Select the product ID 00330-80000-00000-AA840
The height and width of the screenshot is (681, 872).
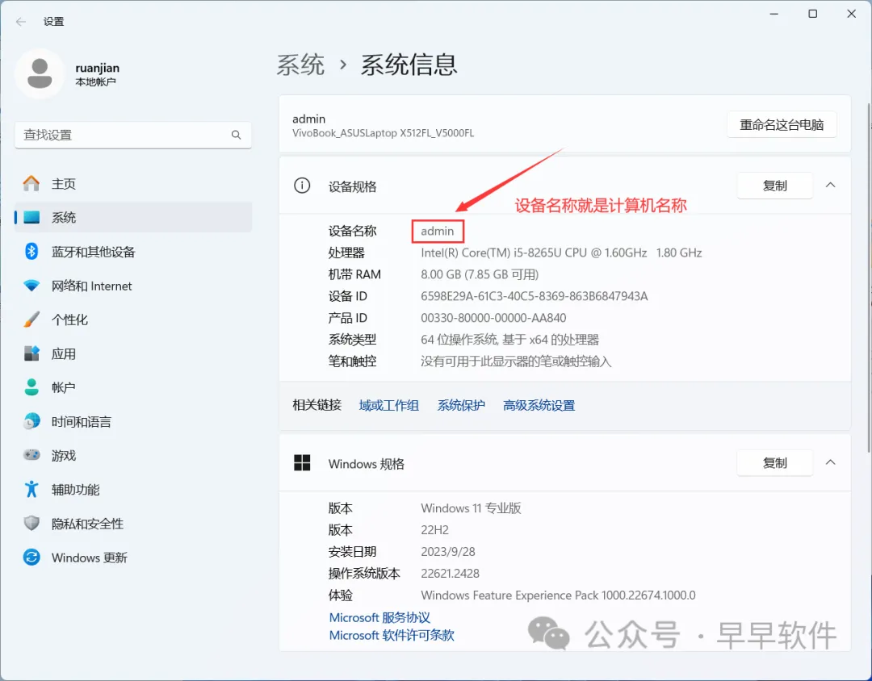493,318
